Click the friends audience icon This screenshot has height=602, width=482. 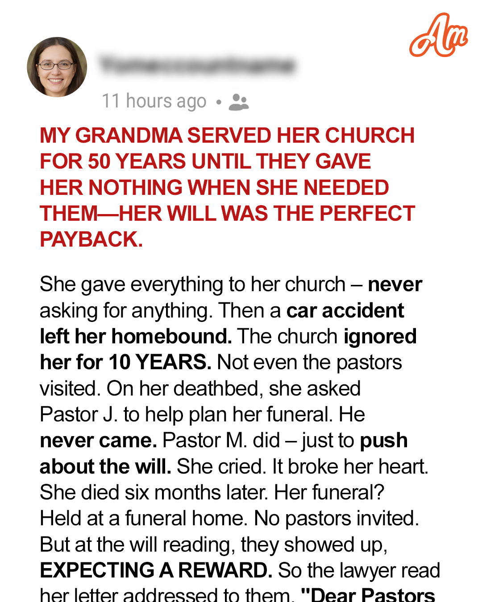click(239, 102)
